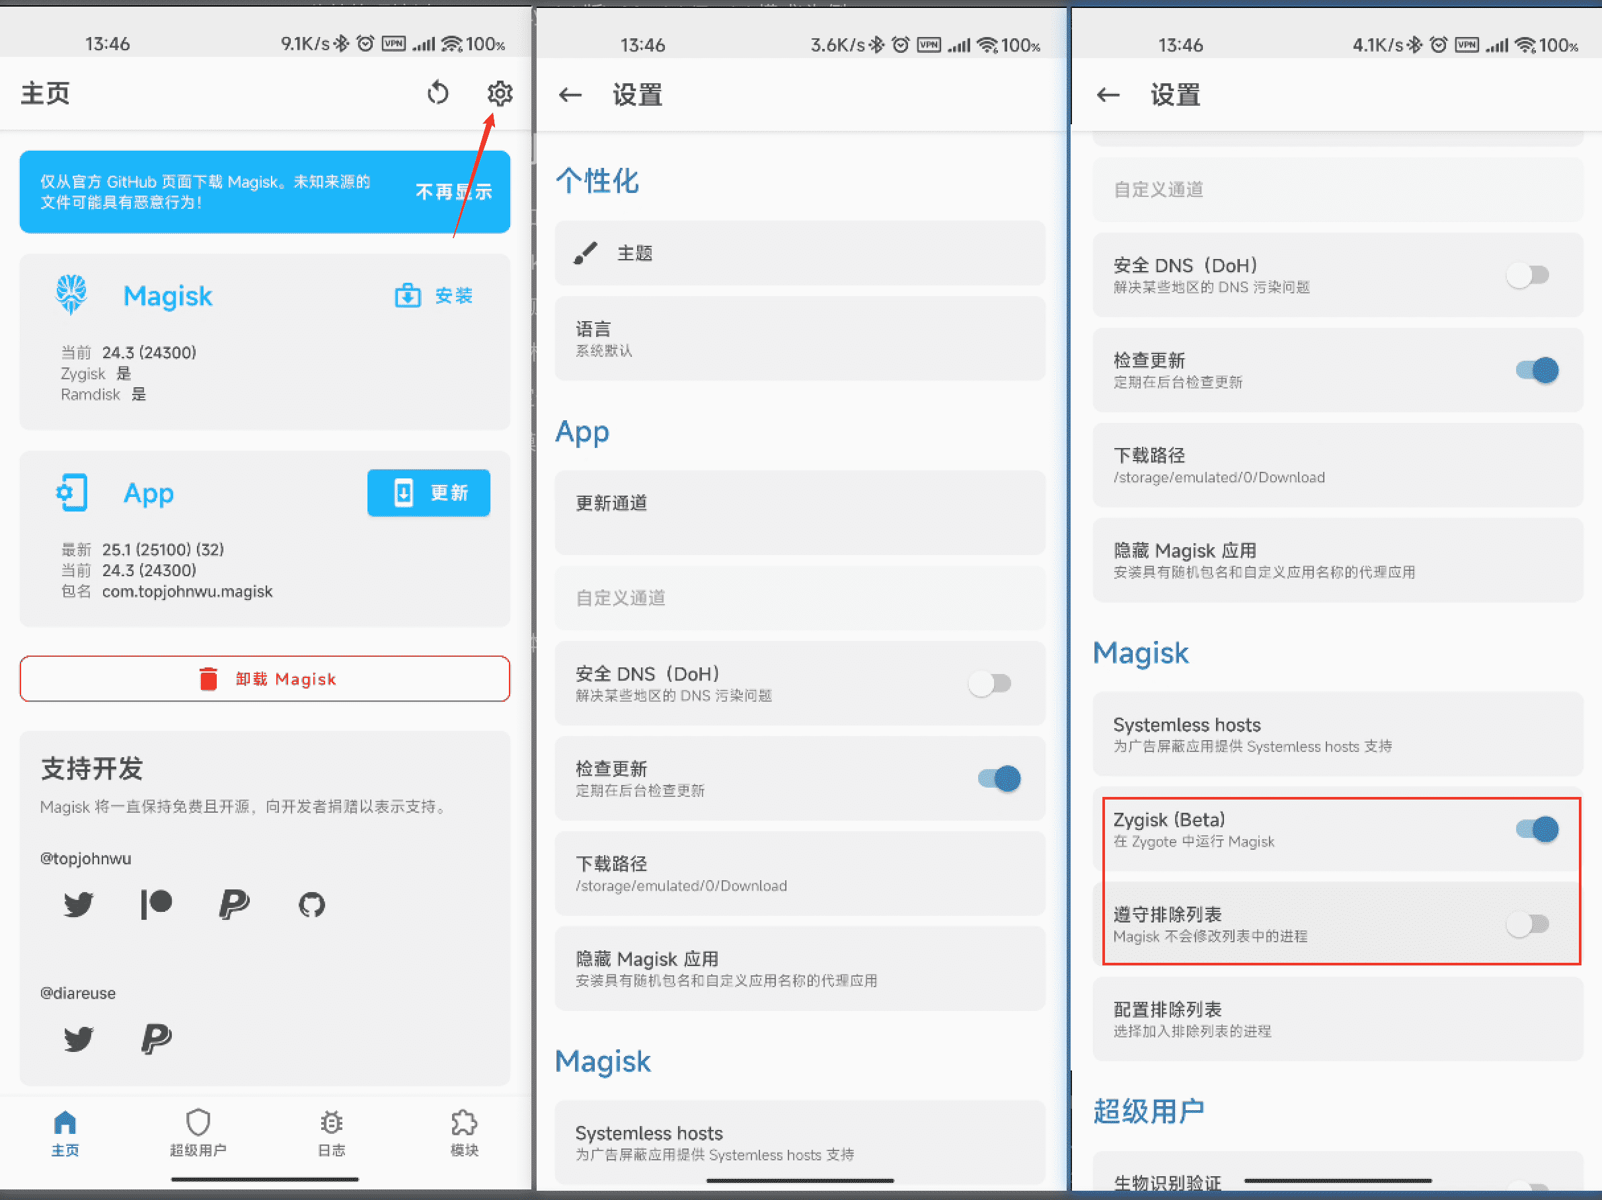Tap the Bluetooth status icon on the 主页 screen

pos(341,44)
